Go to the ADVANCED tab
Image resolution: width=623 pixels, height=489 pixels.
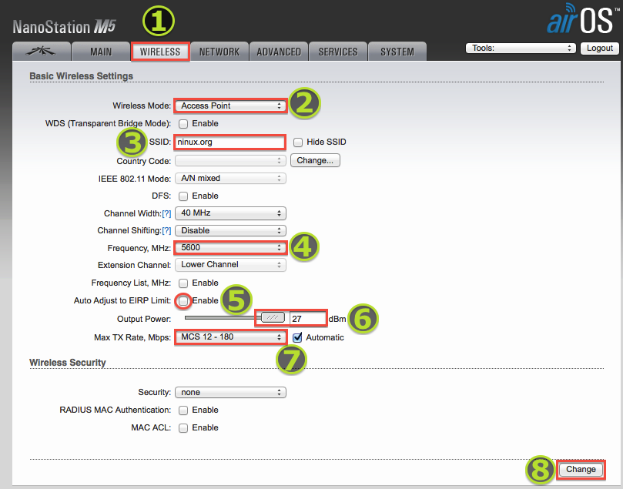pos(279,52)
